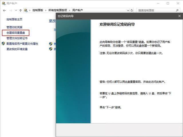Maximize the 用户帐户 window

click(168, 3)
